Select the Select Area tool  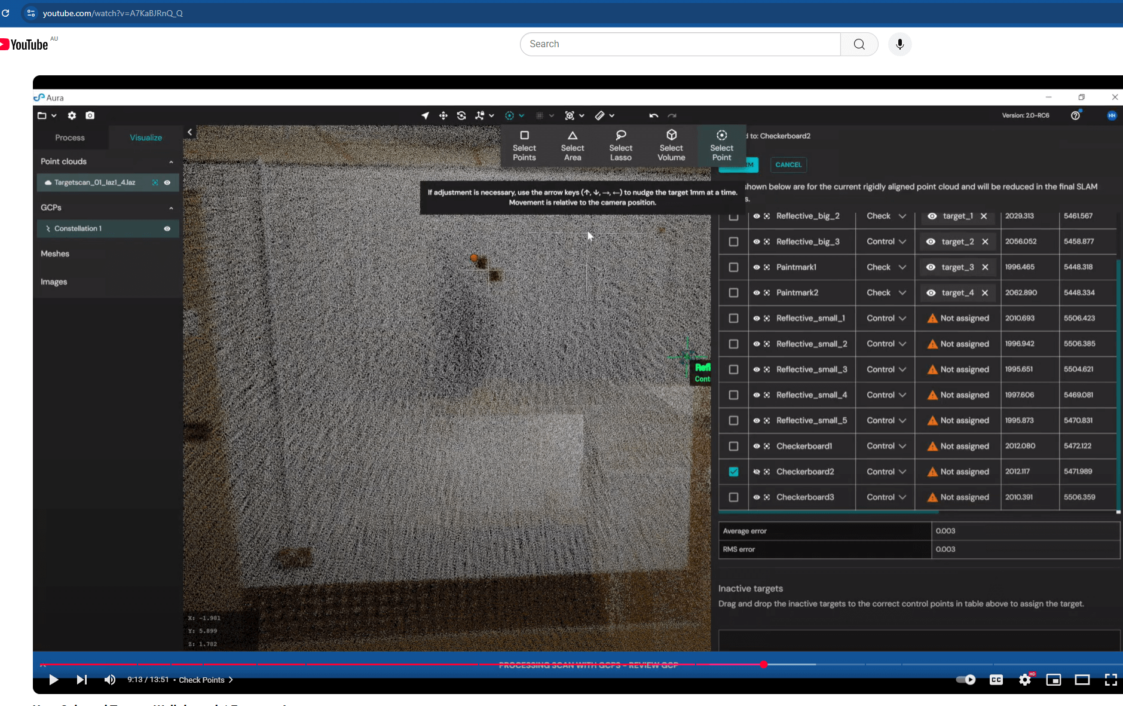572,145
